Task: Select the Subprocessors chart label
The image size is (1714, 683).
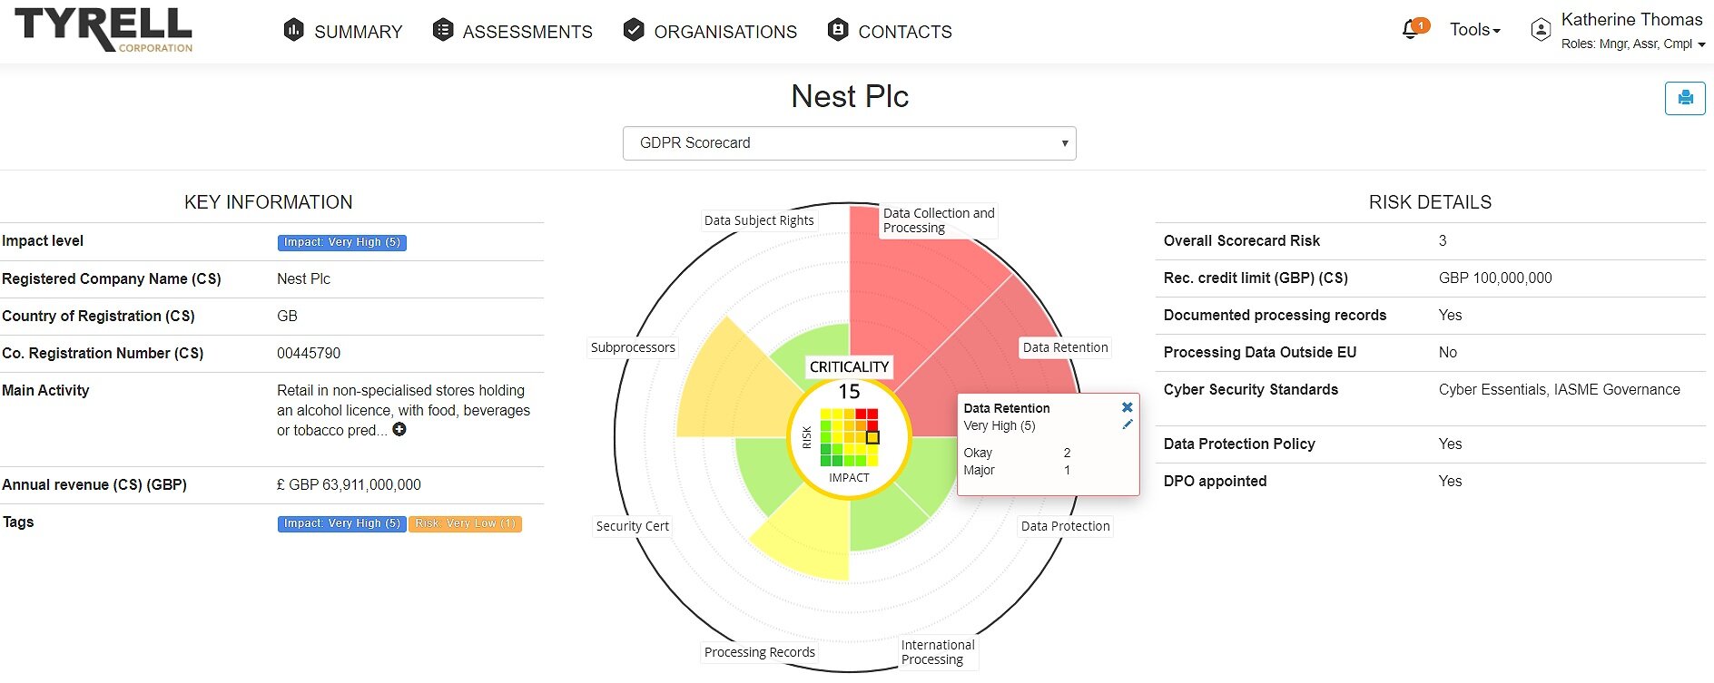Action: [633, 347]
